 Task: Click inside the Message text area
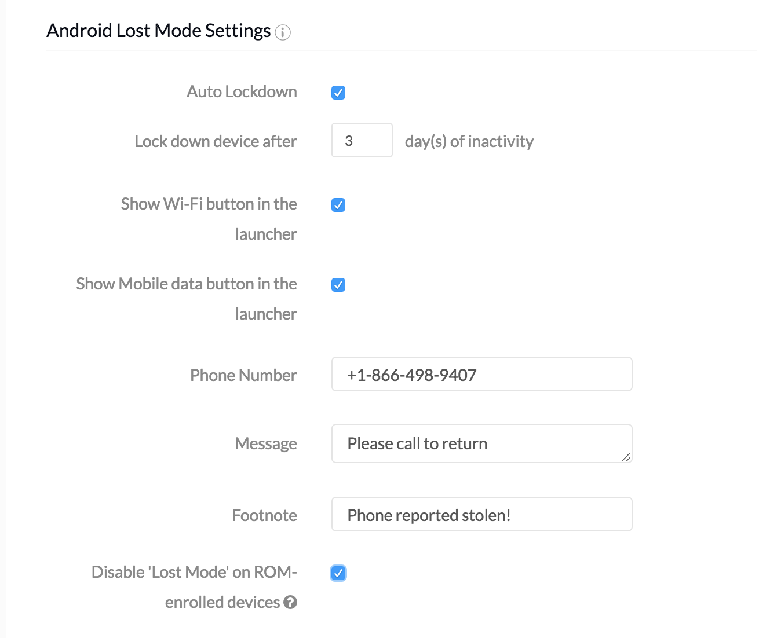pos(481,443)
